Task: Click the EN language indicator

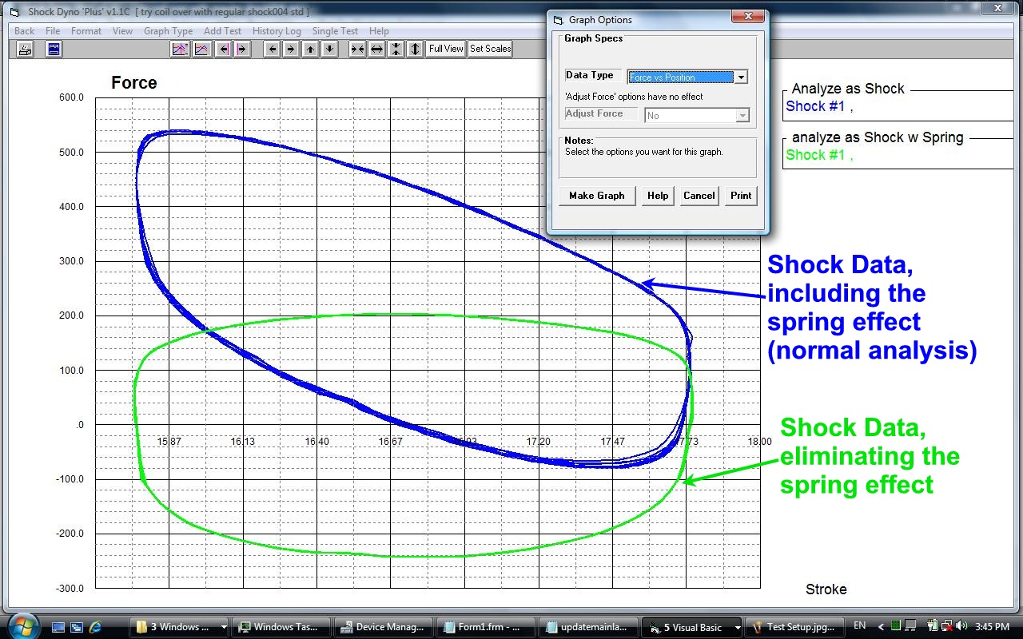Action: 860,625
